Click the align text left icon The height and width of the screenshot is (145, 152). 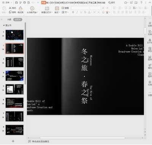[x=114, y=12]
